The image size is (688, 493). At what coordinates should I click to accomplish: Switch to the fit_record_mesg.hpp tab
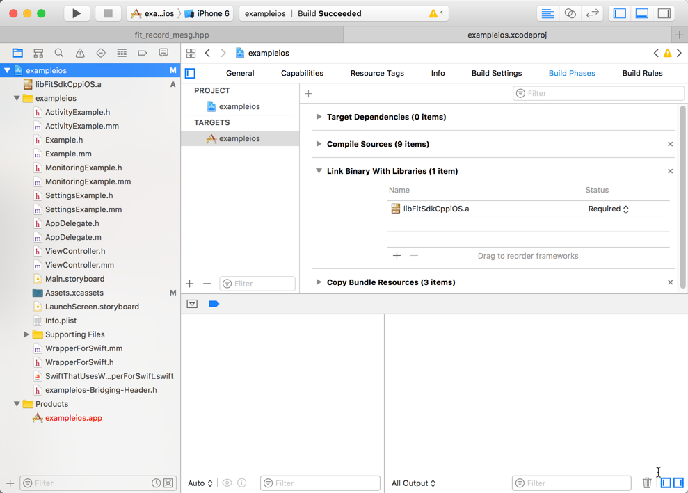(172, 35)
